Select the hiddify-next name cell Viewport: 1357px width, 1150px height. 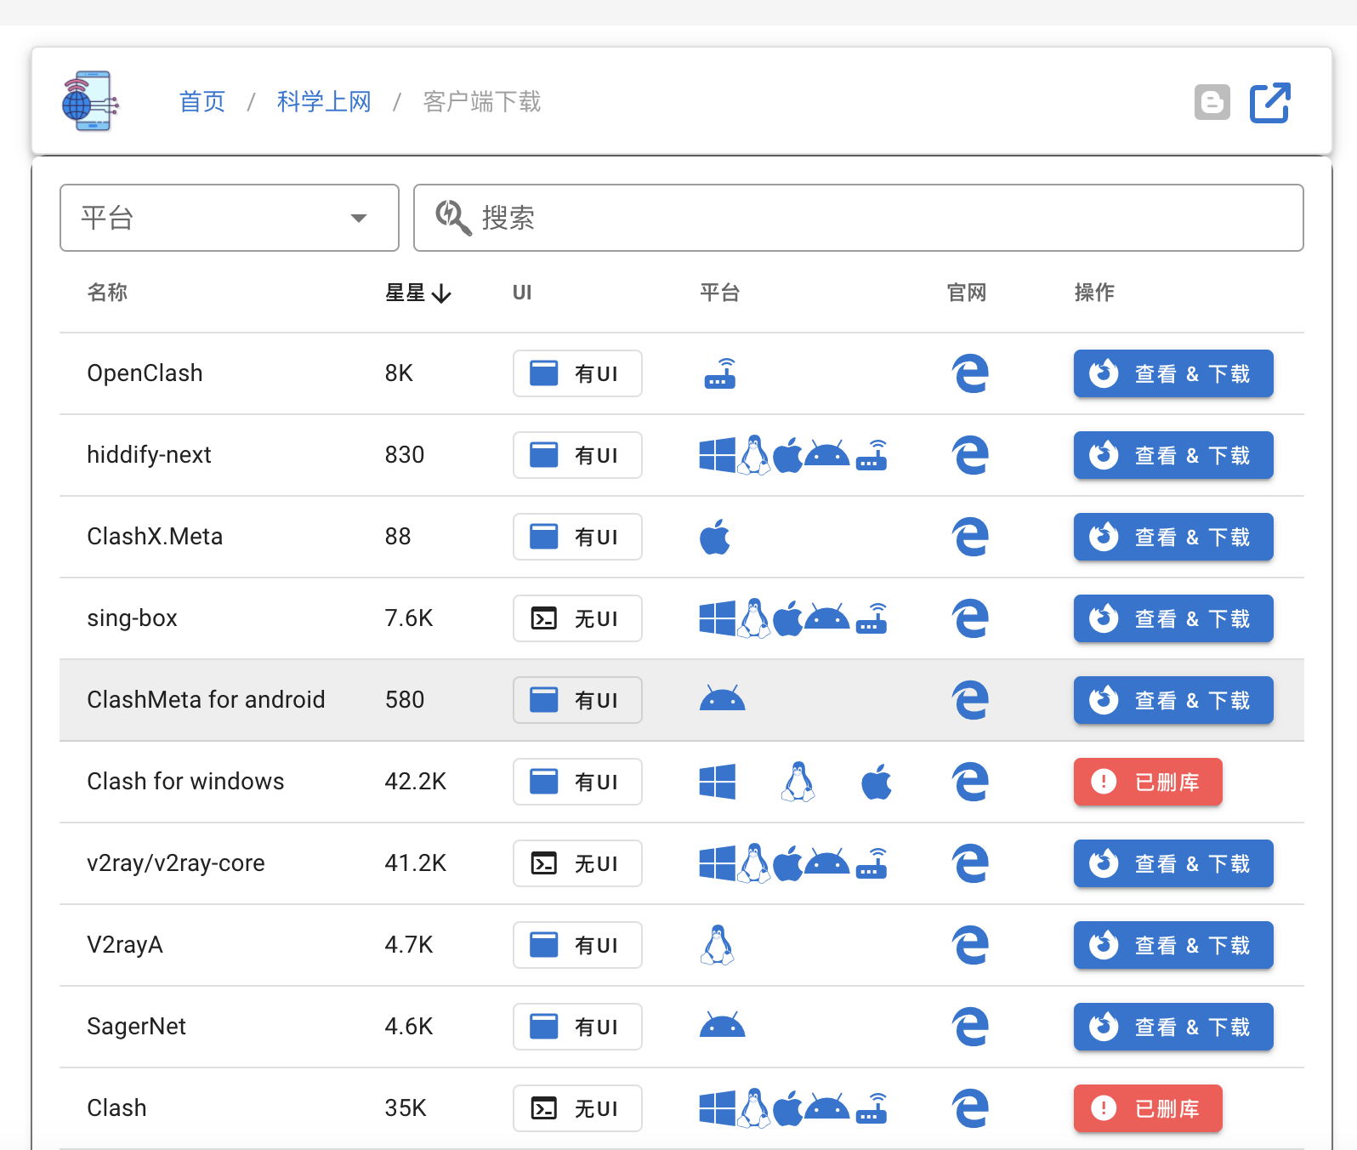(149, 455)
